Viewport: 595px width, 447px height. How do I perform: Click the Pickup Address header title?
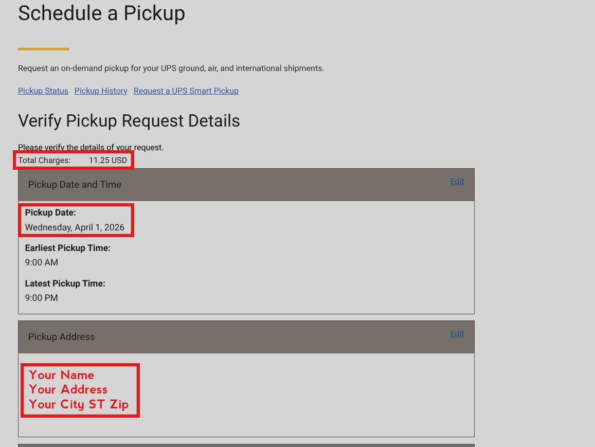pyautogui.click(x=62, y=337)
